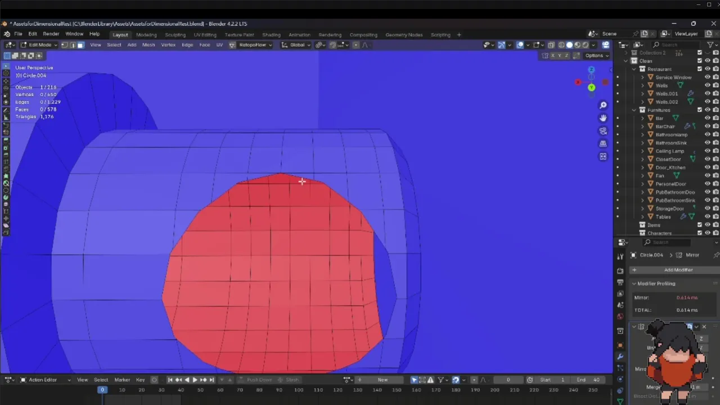Open the RetopoFlow dropdown
This screenshot has height=405, width=720.
pos(255,45)
